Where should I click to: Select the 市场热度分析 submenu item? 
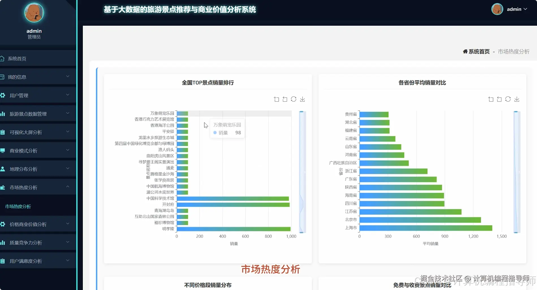point(18,206)
